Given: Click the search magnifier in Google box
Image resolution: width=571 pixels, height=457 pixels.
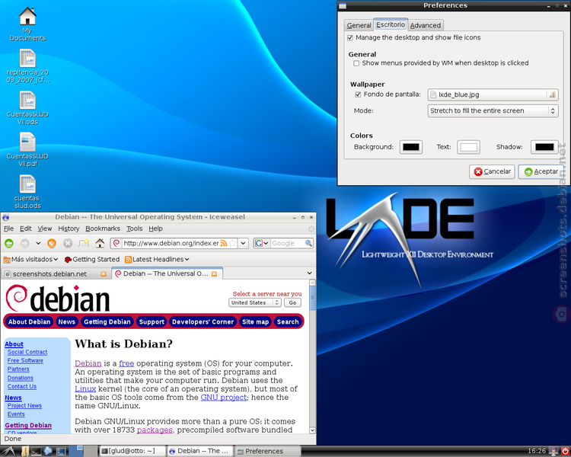Looking at the screenshot, I should point(308,243).
